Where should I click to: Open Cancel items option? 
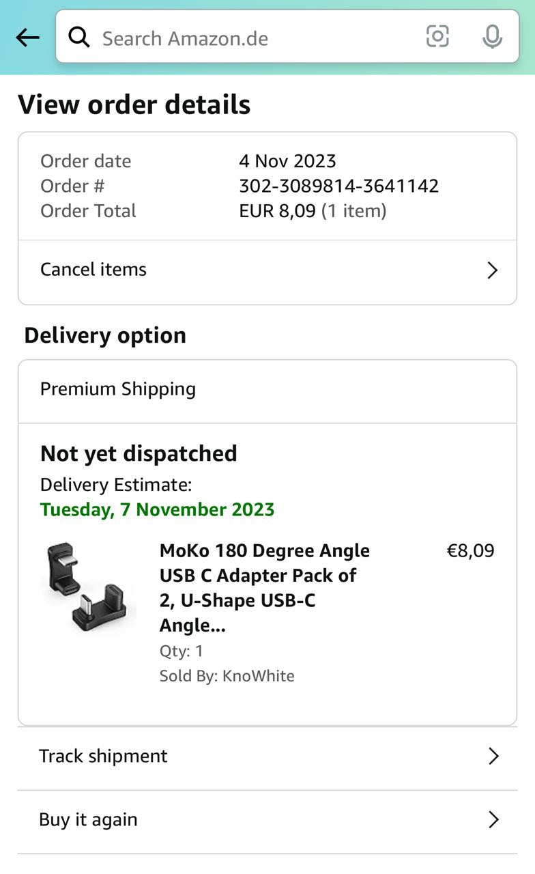coord(93,270)
